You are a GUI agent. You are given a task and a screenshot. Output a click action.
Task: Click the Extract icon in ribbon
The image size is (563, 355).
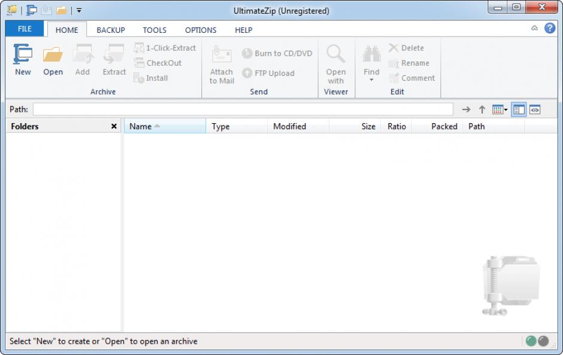pos(114,54)
